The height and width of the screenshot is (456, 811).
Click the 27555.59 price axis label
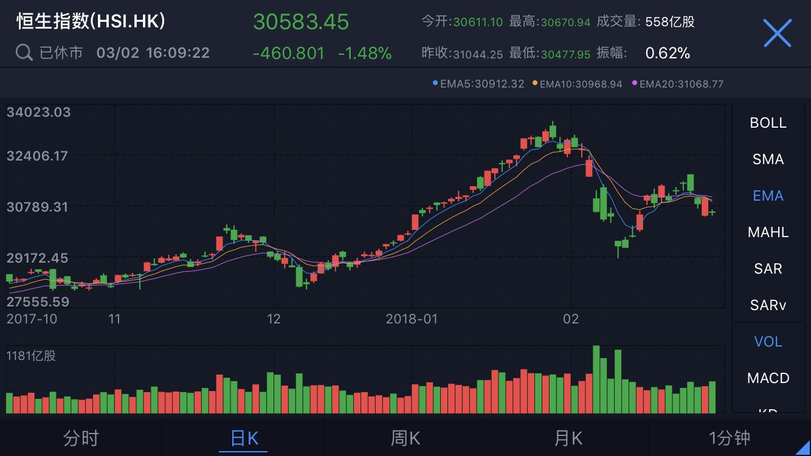click(38, 302)
